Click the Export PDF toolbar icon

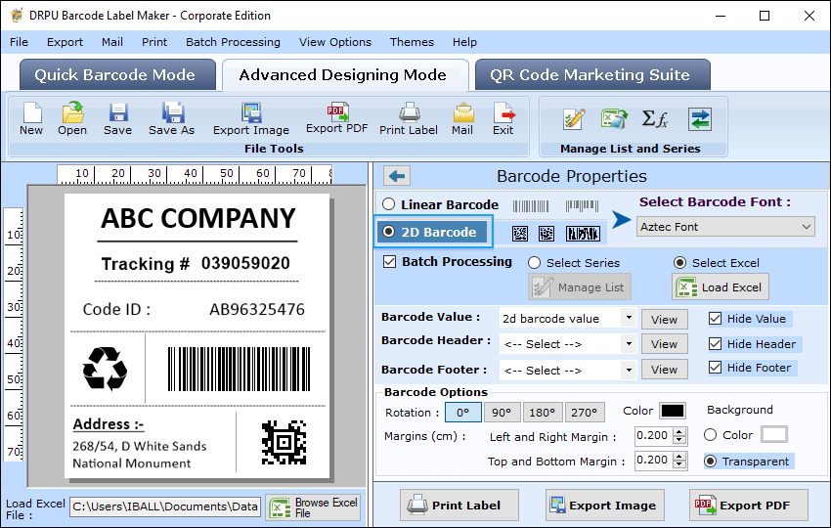tap(337, 111)
